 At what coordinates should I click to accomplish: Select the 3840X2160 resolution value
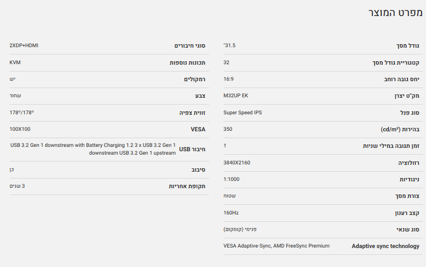click(x=237, y=162)
